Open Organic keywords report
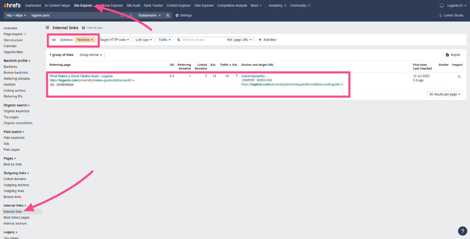 coord(16,111)
